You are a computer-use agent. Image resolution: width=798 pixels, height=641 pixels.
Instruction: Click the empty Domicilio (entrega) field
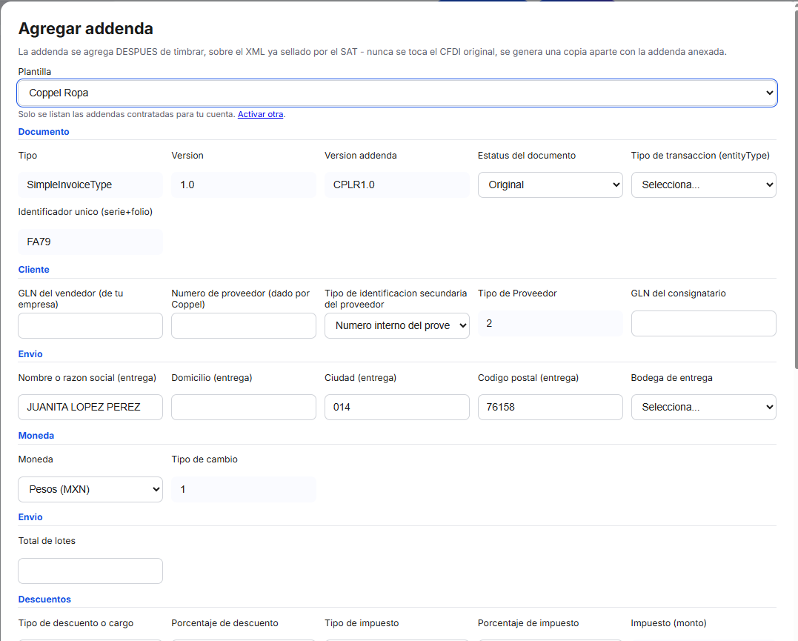tap(244, 407)
